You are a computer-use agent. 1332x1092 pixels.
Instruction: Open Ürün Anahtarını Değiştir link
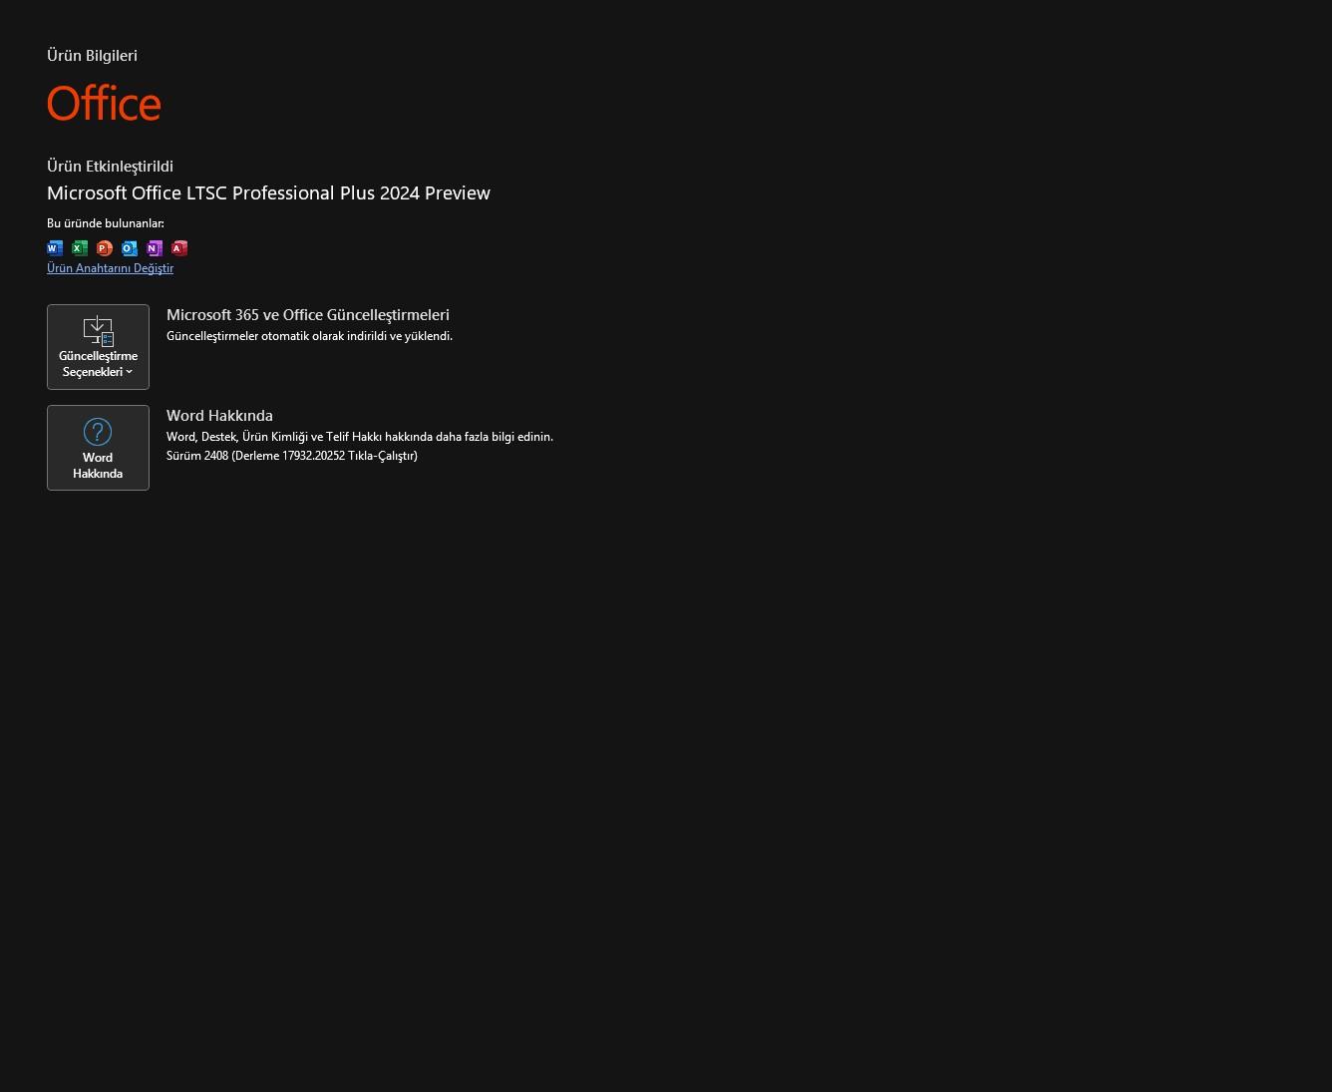[x=110, y=268]
